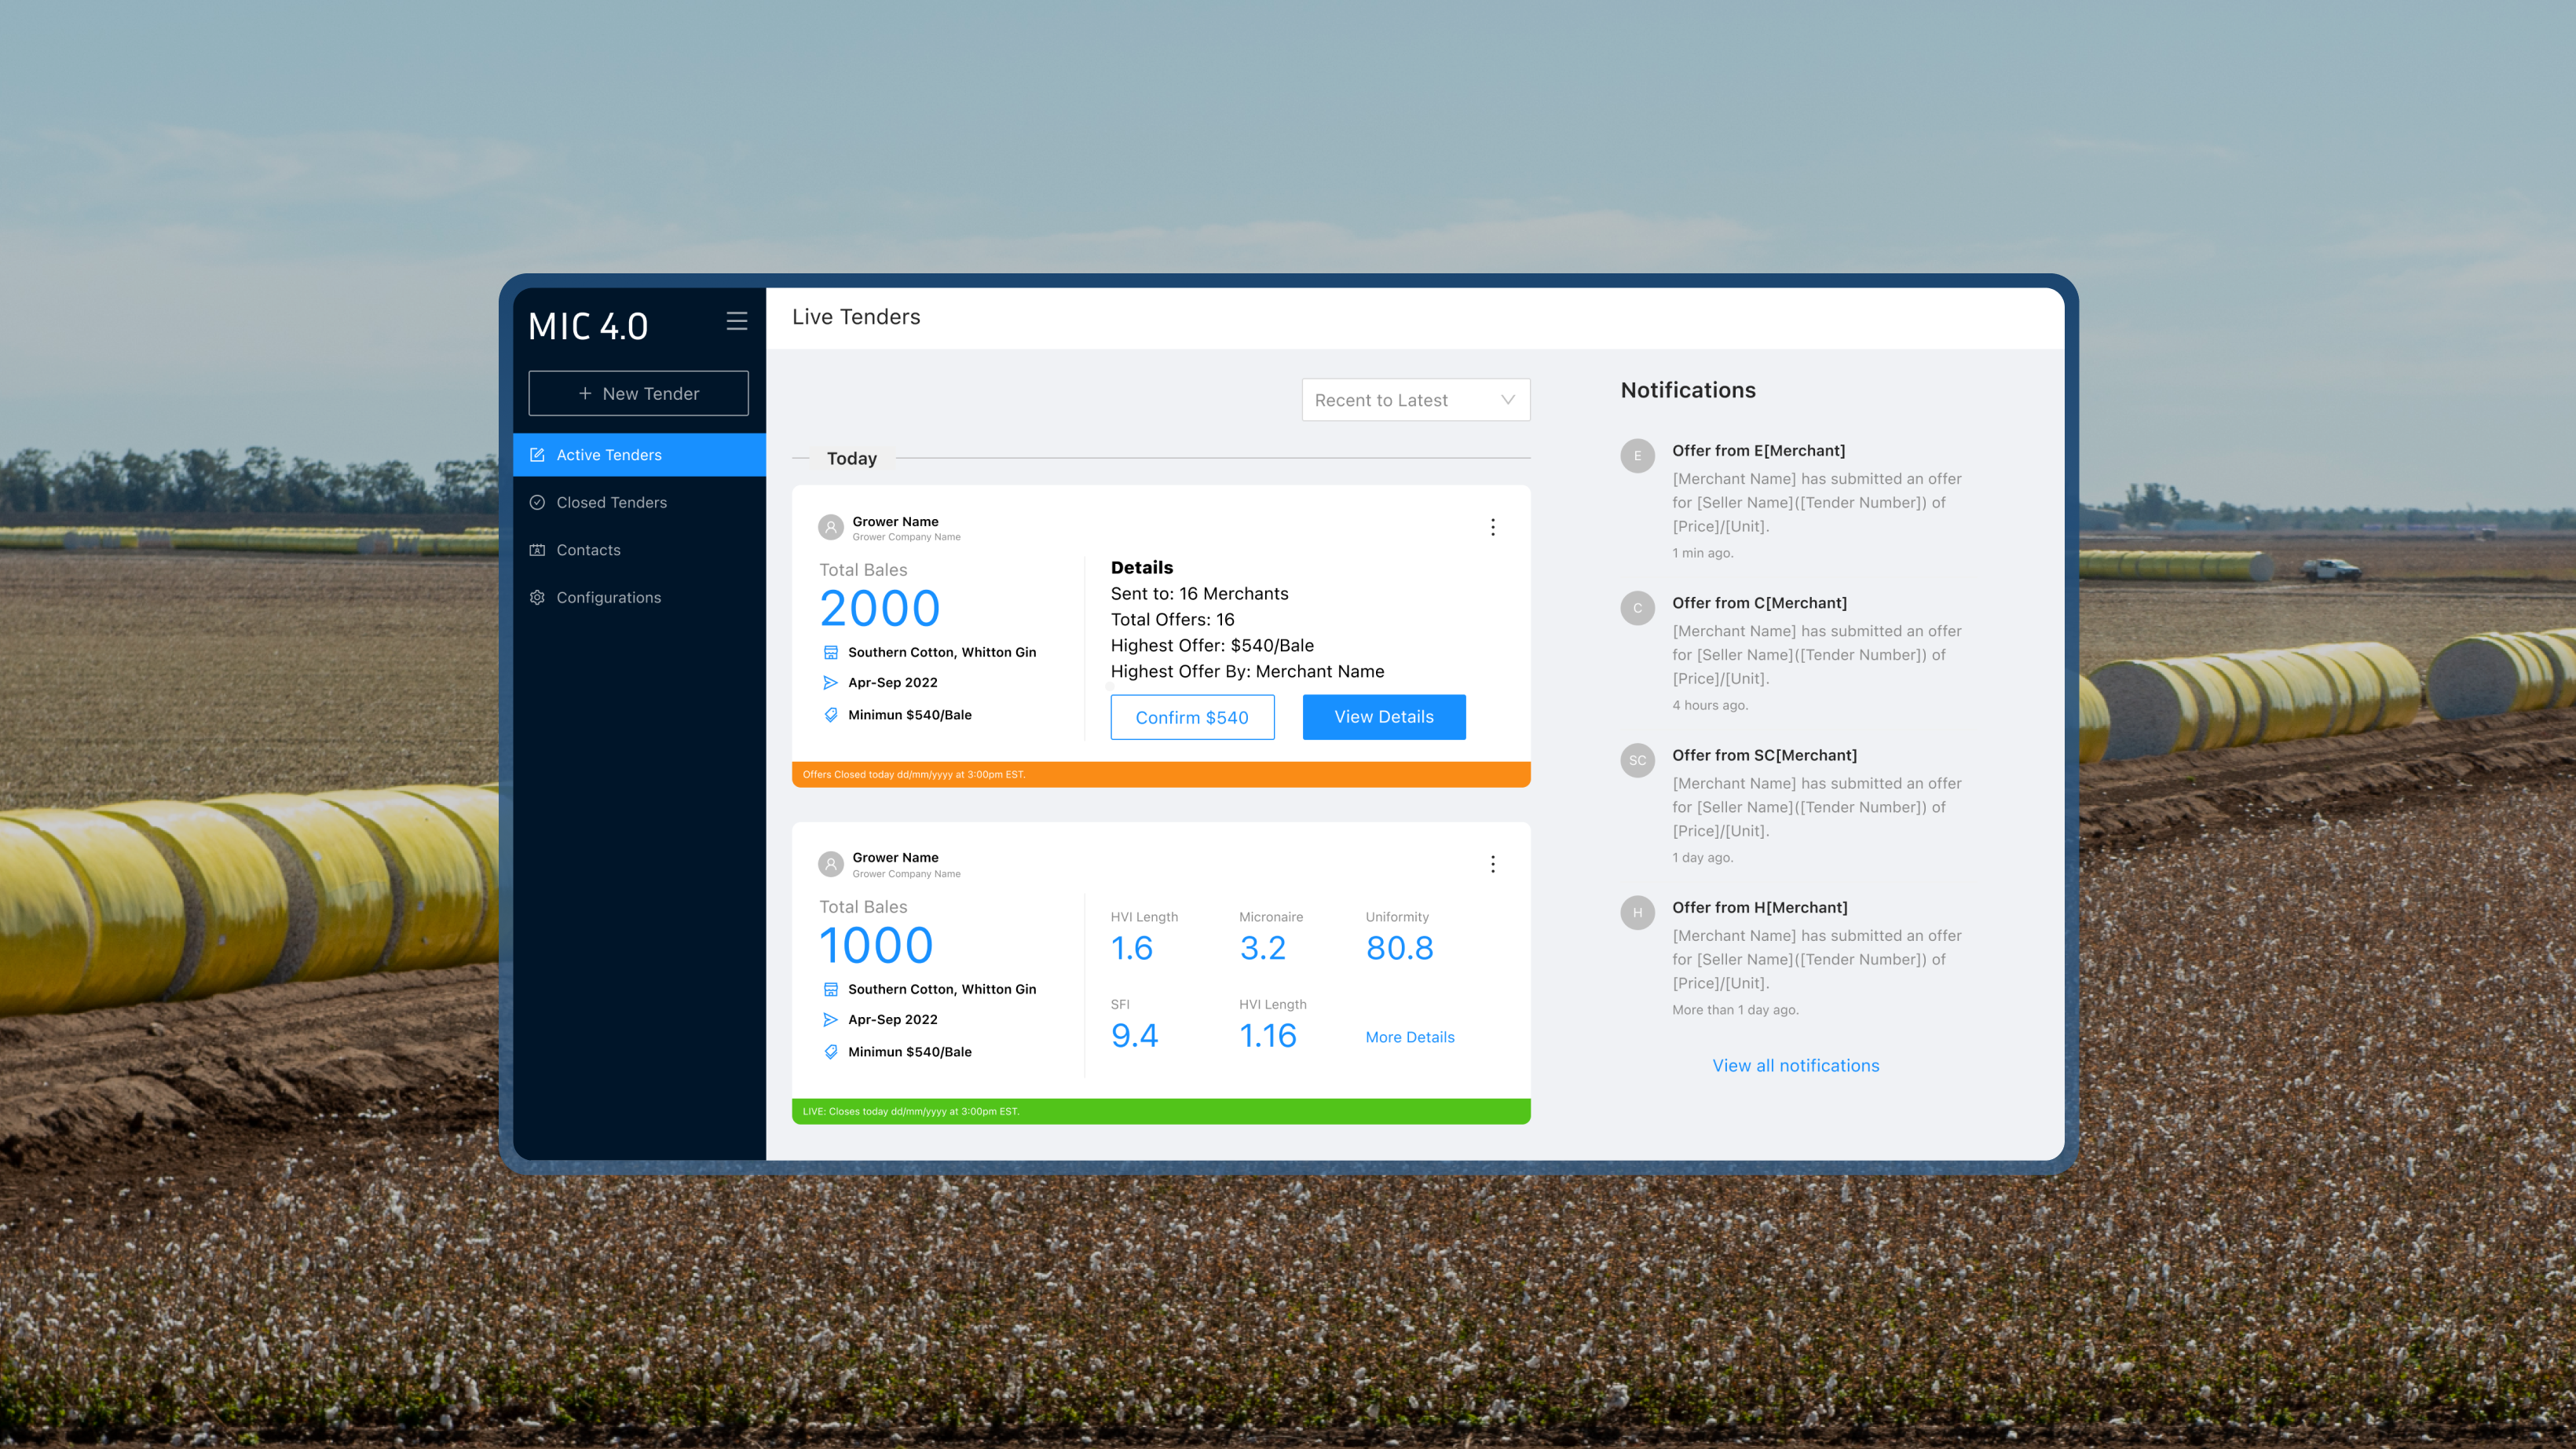
Task: Click the hamburger menu icon beside MIC 4.0
Action: click(x=737, y=321)
